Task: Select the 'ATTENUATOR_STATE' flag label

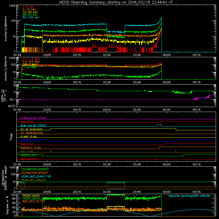Action: pyautogui.click(x=33, y=118)
